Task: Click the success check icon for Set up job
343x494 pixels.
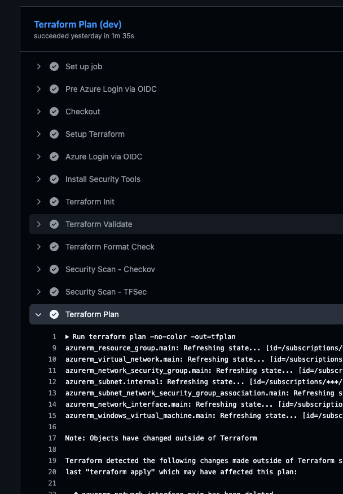Action: coord(54,66)
